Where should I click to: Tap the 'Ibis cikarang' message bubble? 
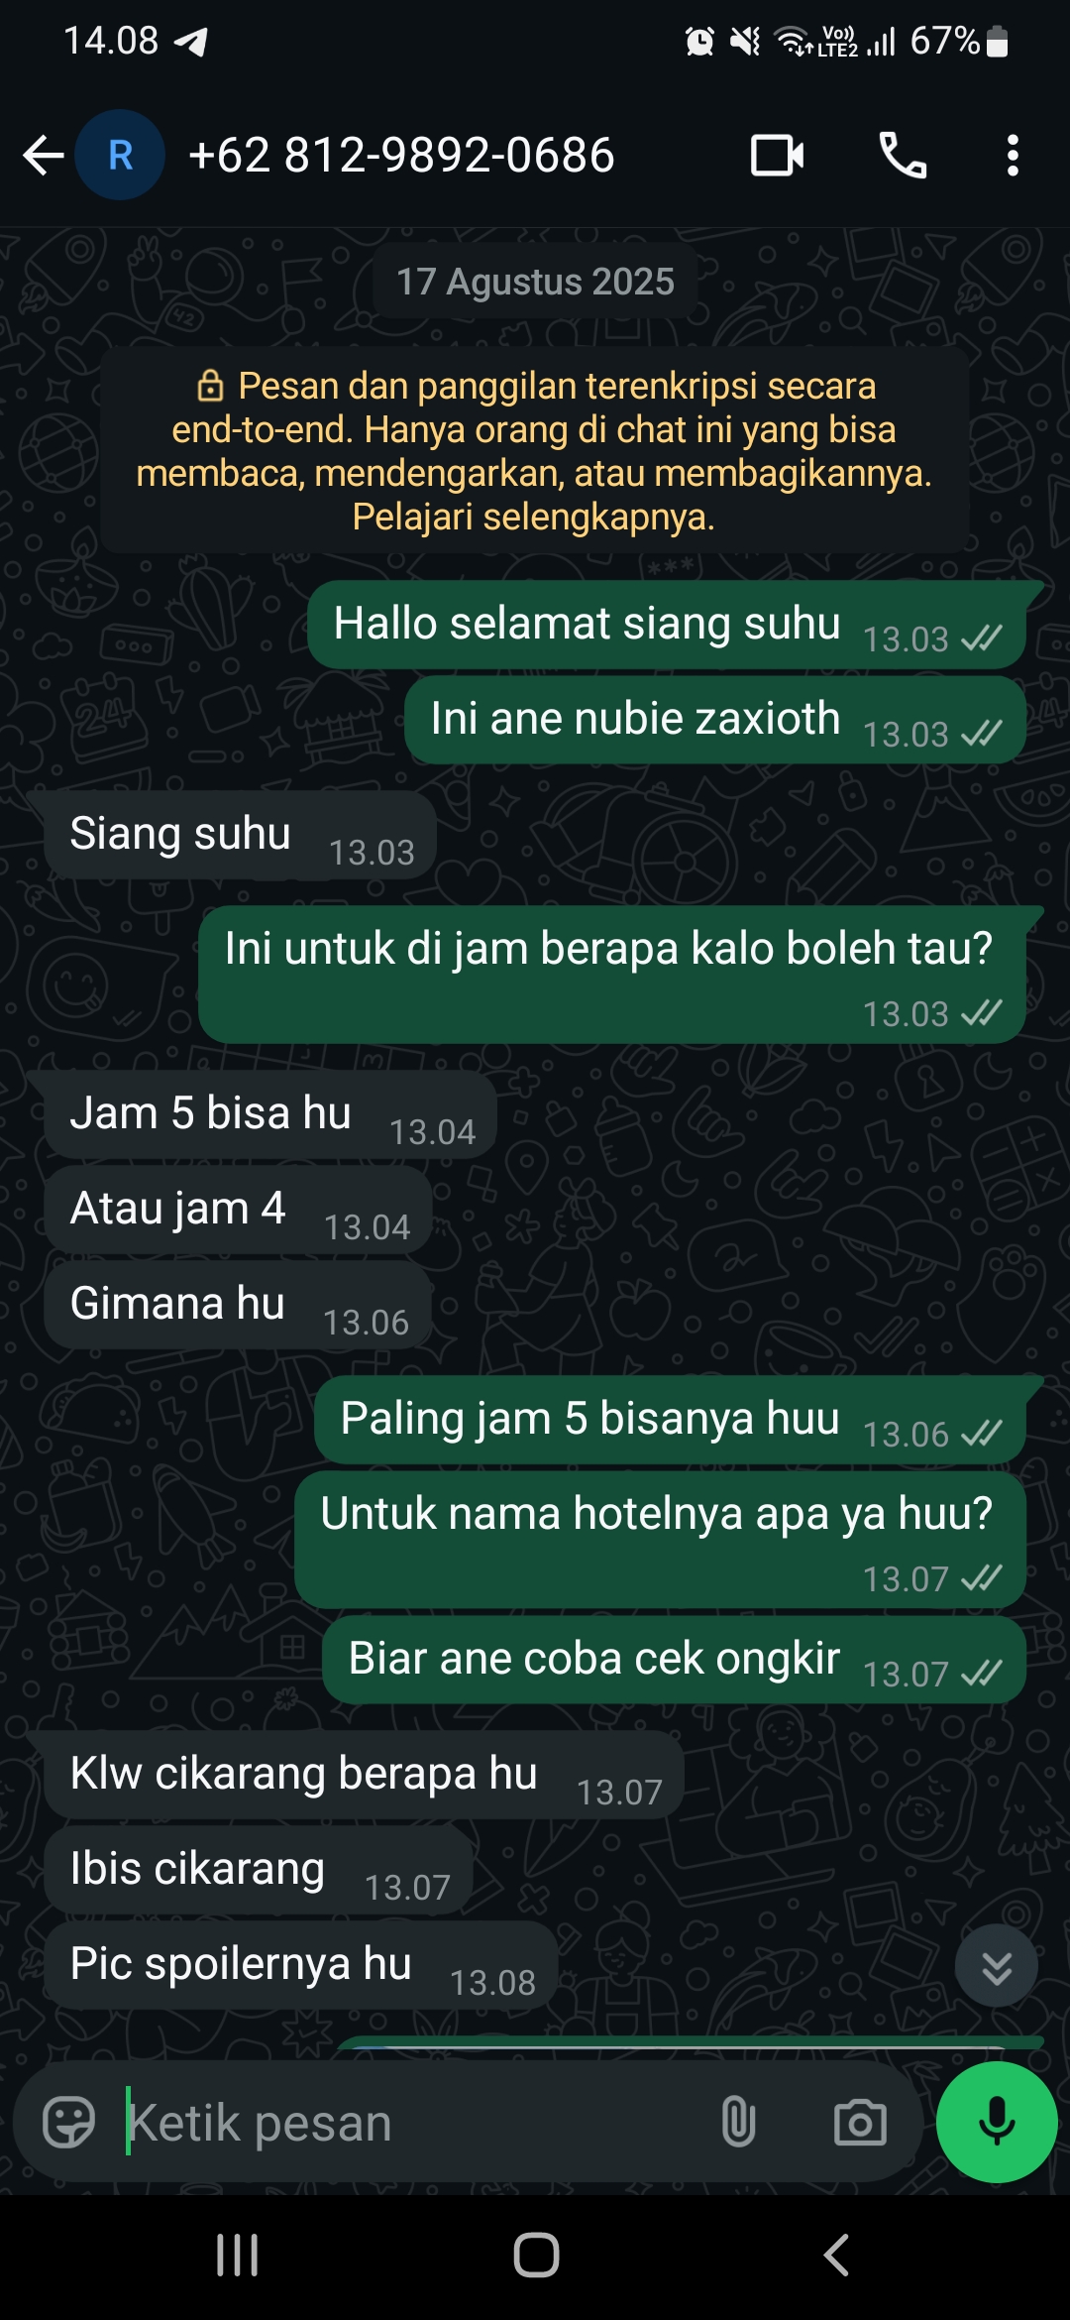coord(258,1870)
